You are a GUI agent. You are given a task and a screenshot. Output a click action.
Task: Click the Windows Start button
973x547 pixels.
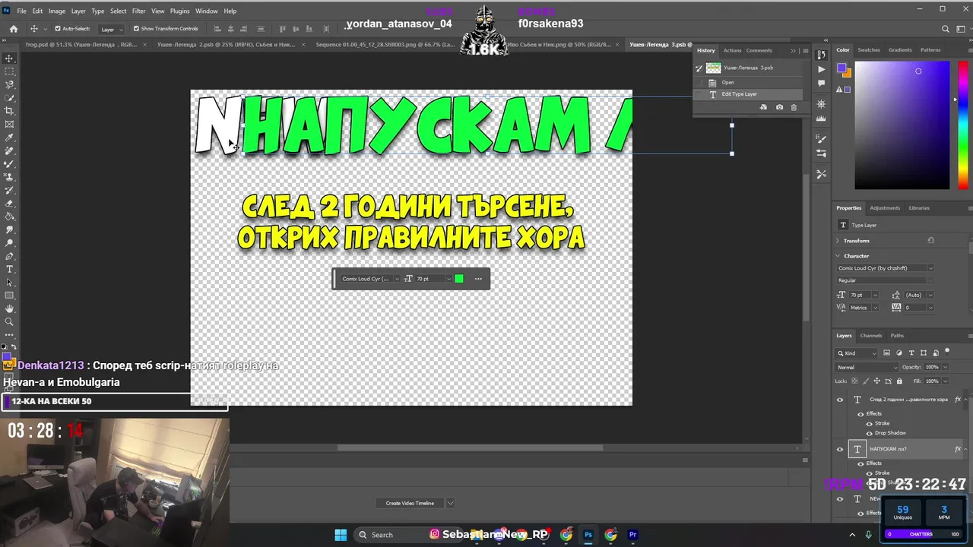(x=341, y=535)
